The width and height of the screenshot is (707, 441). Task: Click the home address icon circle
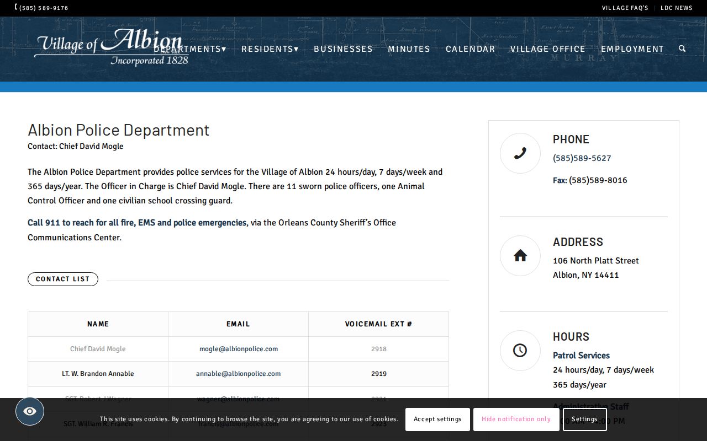520,256
